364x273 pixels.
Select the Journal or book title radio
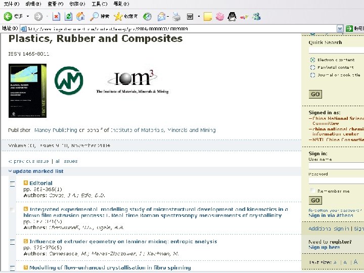tap(313, 75)
